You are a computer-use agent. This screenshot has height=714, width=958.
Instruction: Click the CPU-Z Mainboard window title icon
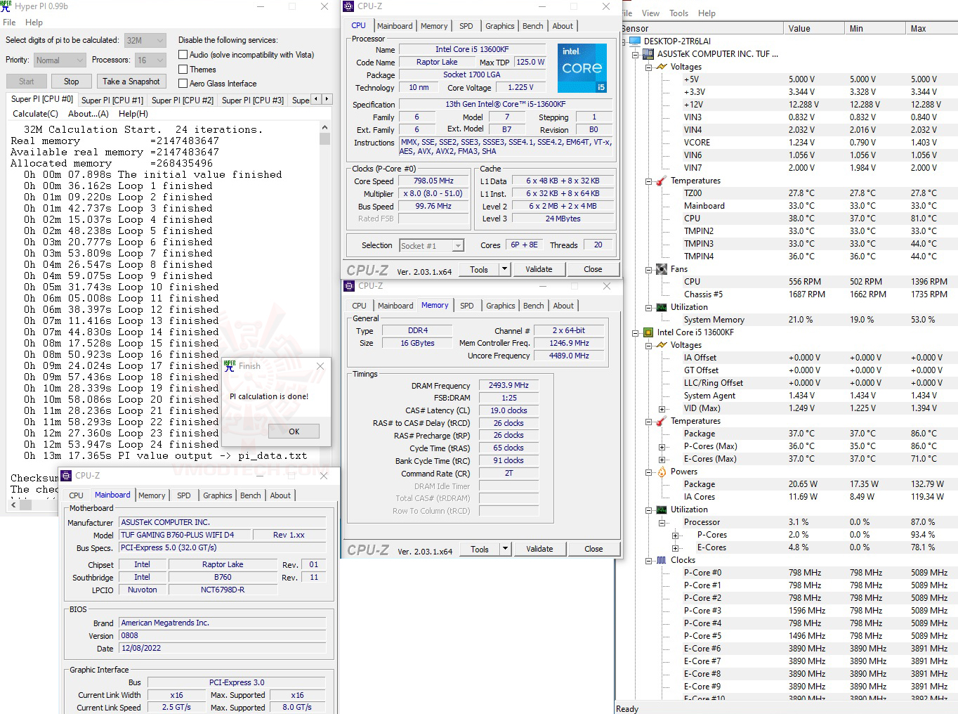(x=67, y=476)
